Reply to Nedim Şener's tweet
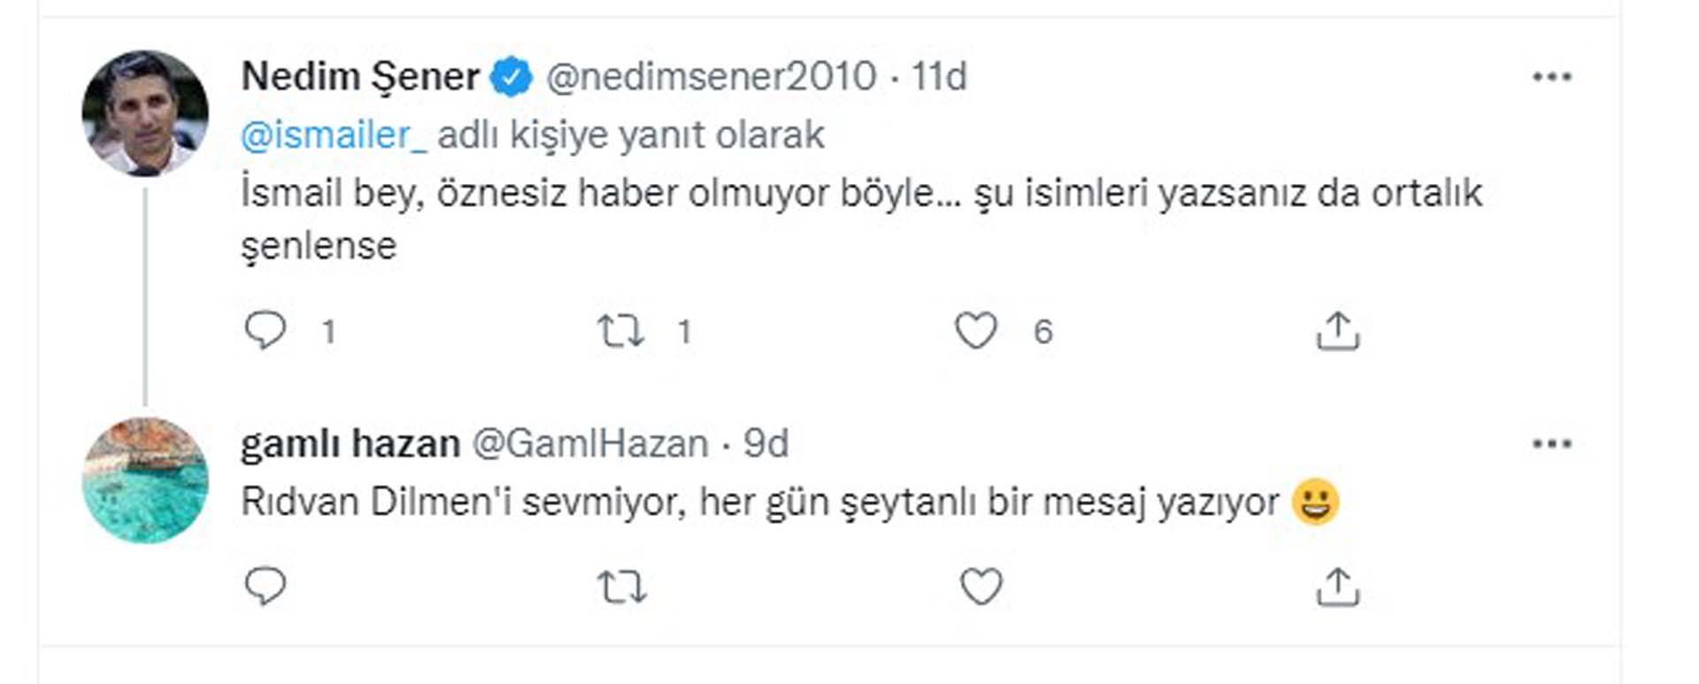This screenshot has width=1699, height=684. 265,330
